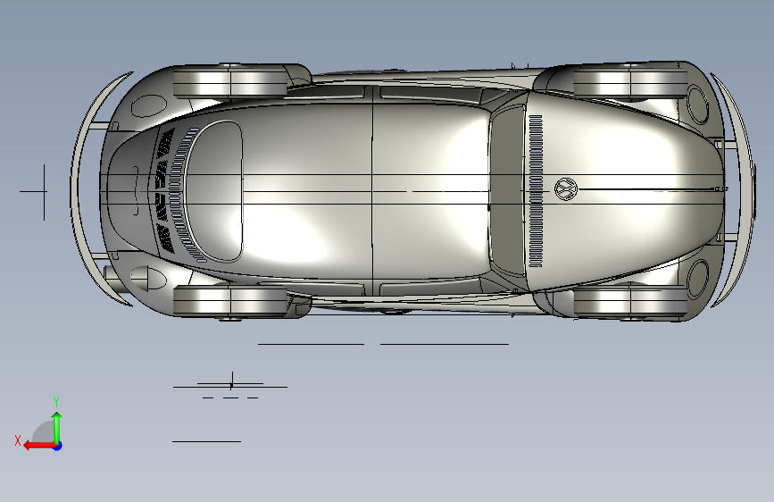
Task: Click the blue Z axis dot of triad
Action: [x=58, y=446]
